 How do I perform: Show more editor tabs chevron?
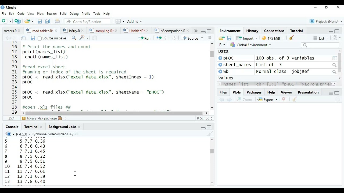click(196, 31)
